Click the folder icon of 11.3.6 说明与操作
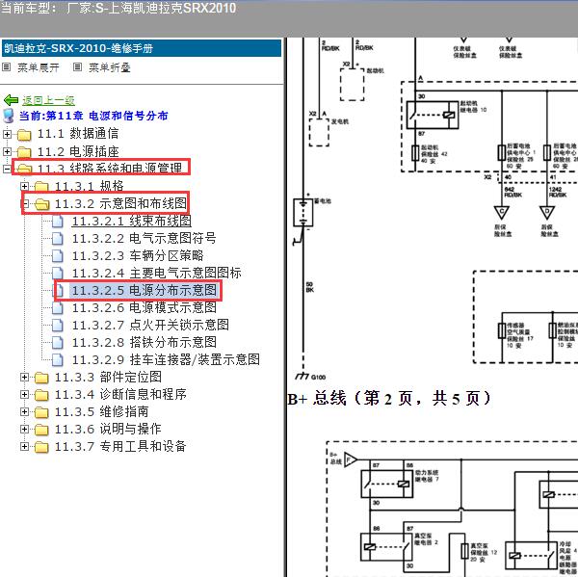578x577 pixels. click(41, 430)
